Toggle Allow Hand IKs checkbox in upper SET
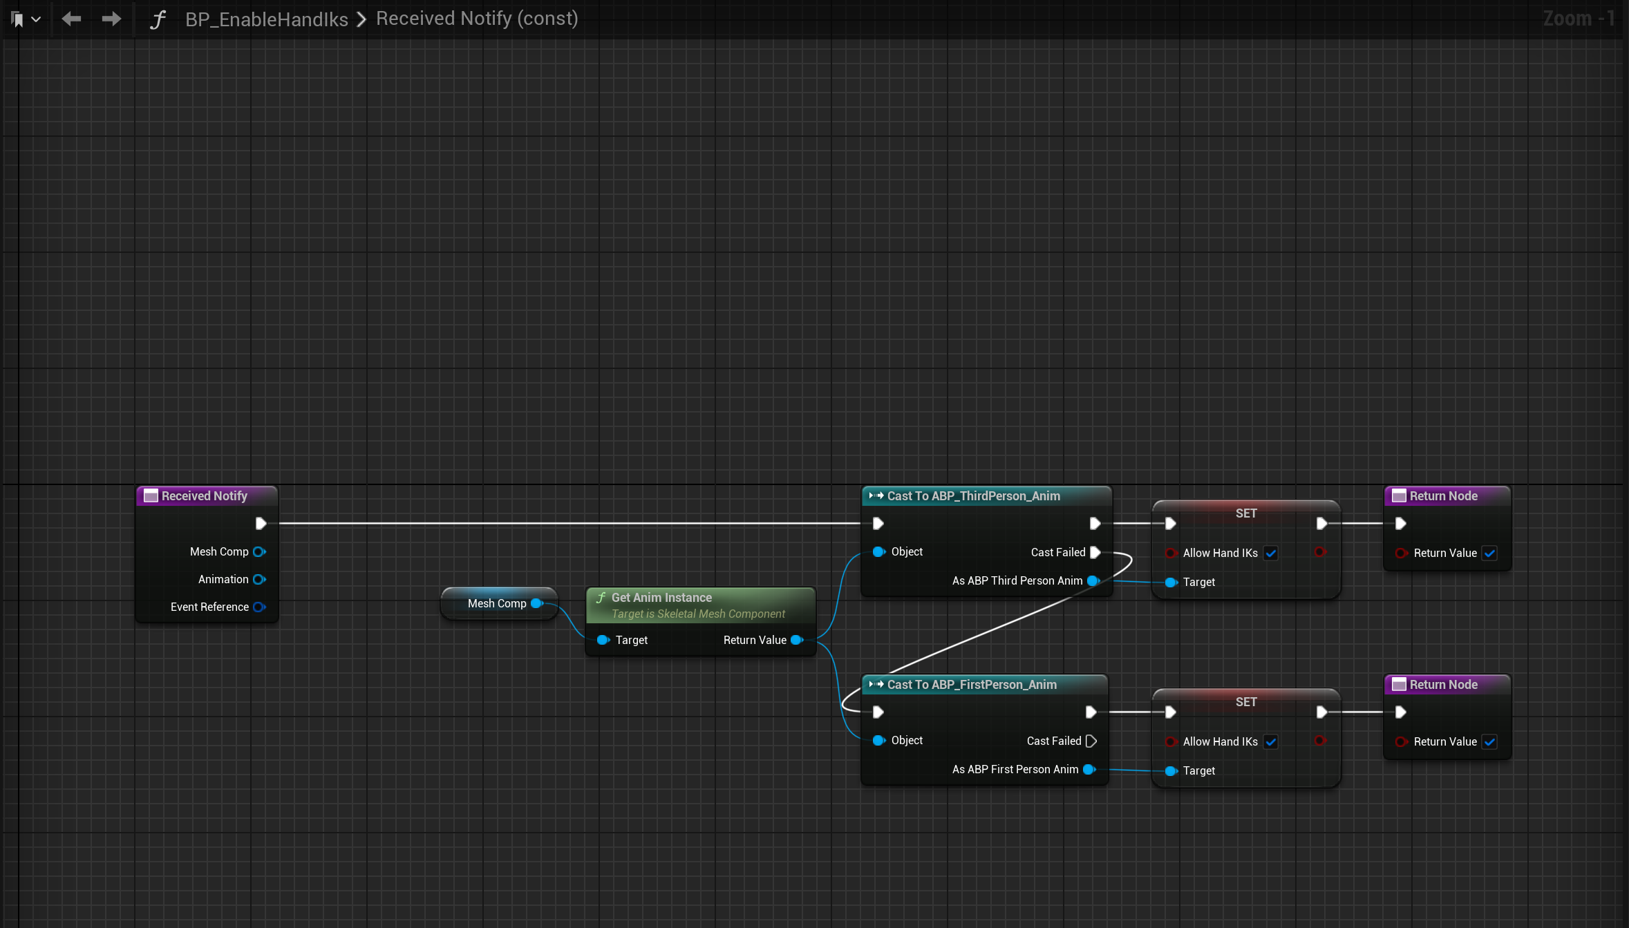Image resolution: width=1629 pixels, height=928 pixels. (x=1270, y=553)
